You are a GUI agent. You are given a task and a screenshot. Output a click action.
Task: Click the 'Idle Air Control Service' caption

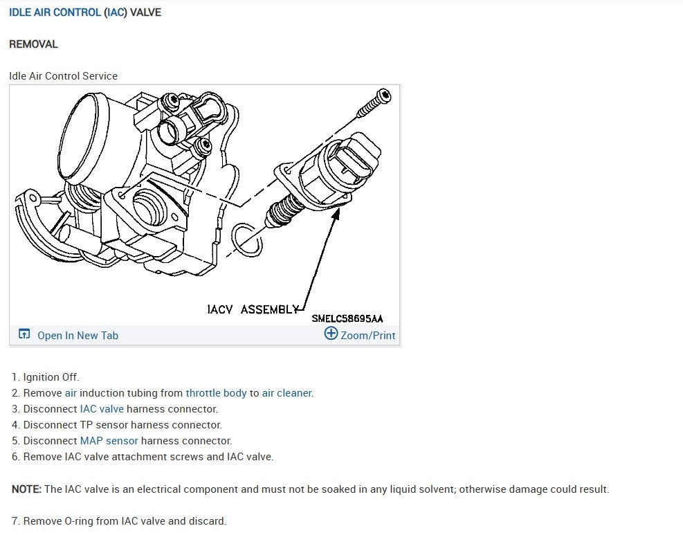pyautogui.click(x=63, y=76)
